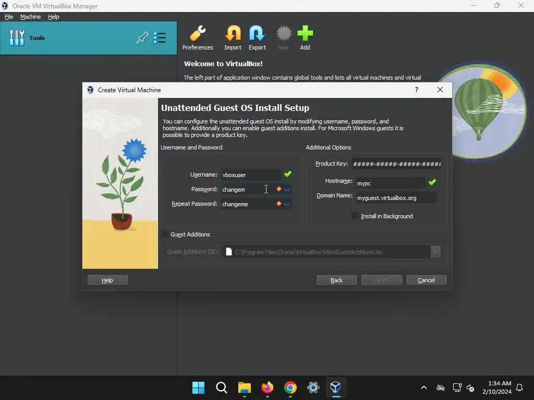Open the File menu

tap(9, 17)
